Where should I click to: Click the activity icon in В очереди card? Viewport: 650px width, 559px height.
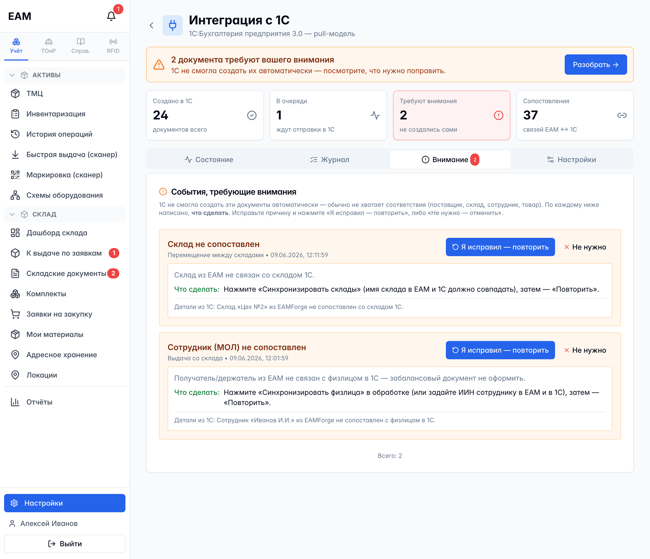point(375,116)
